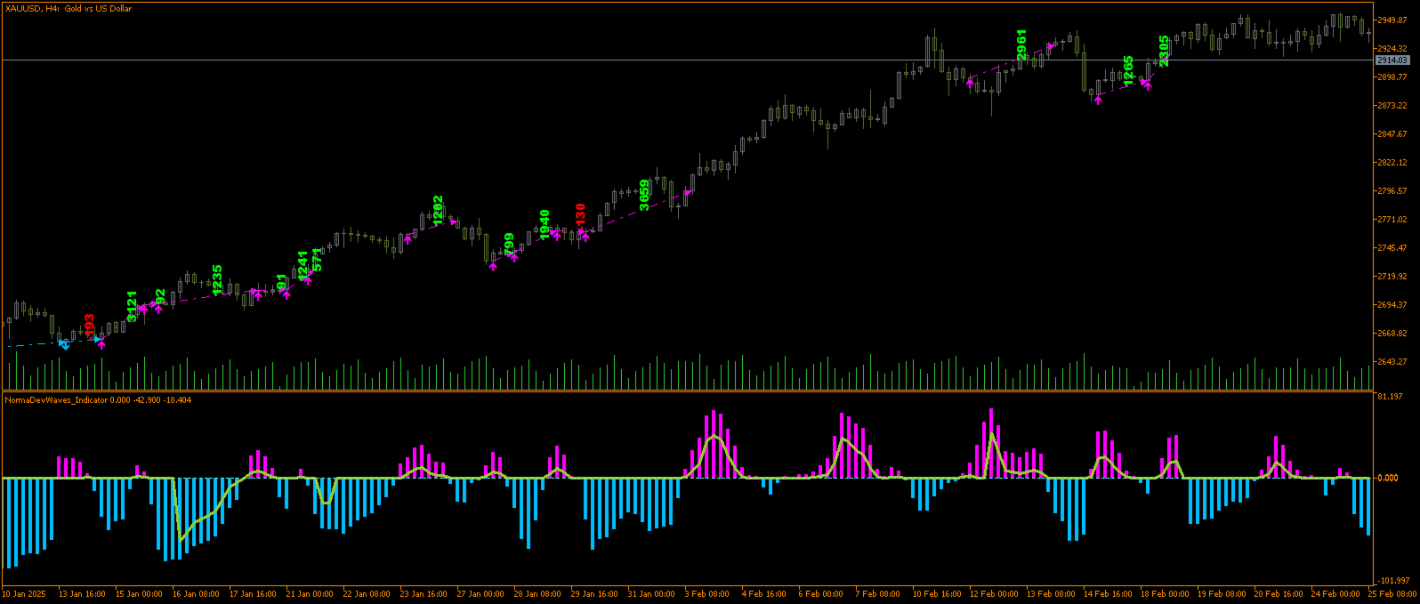The image size is (1420, 604).
Task: Select the red 130 loss label
Action: click(x=580, y=215)
